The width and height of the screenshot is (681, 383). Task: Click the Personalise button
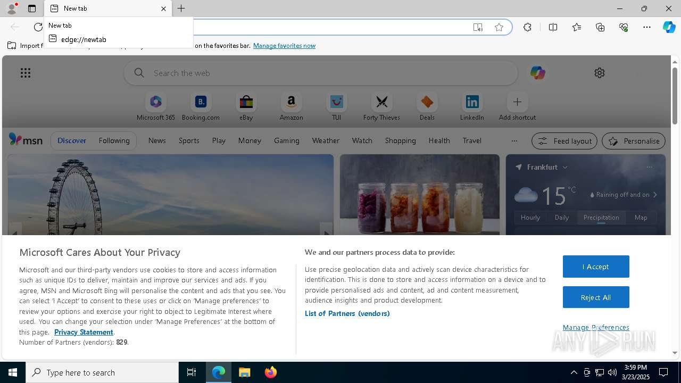click(634, 141)
